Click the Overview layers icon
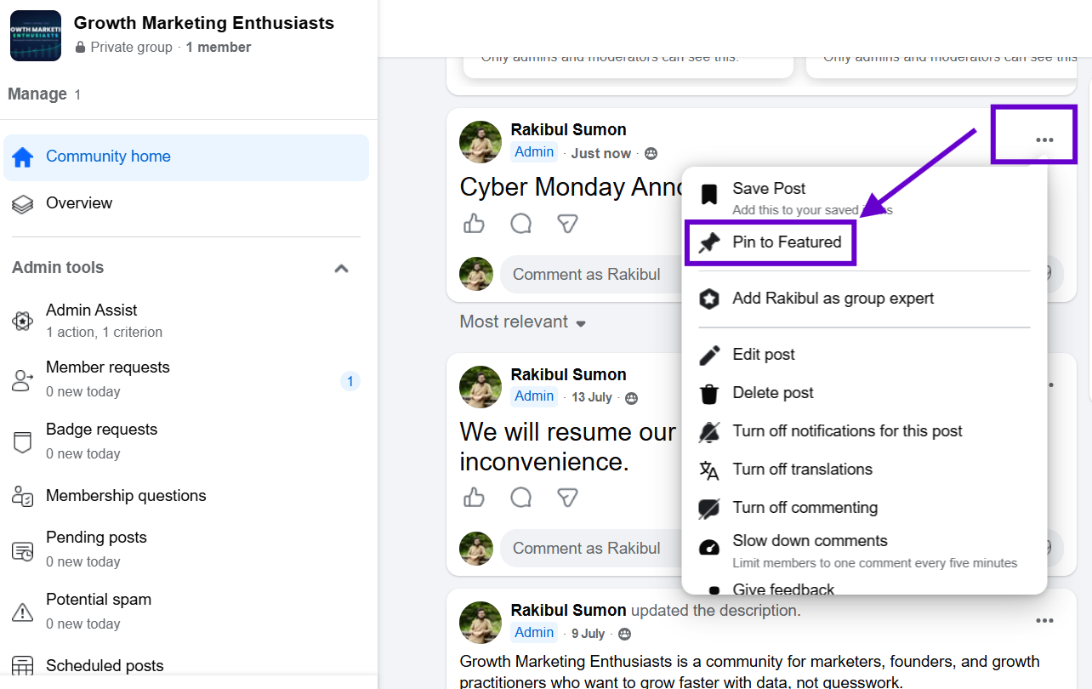 [23, 204]
